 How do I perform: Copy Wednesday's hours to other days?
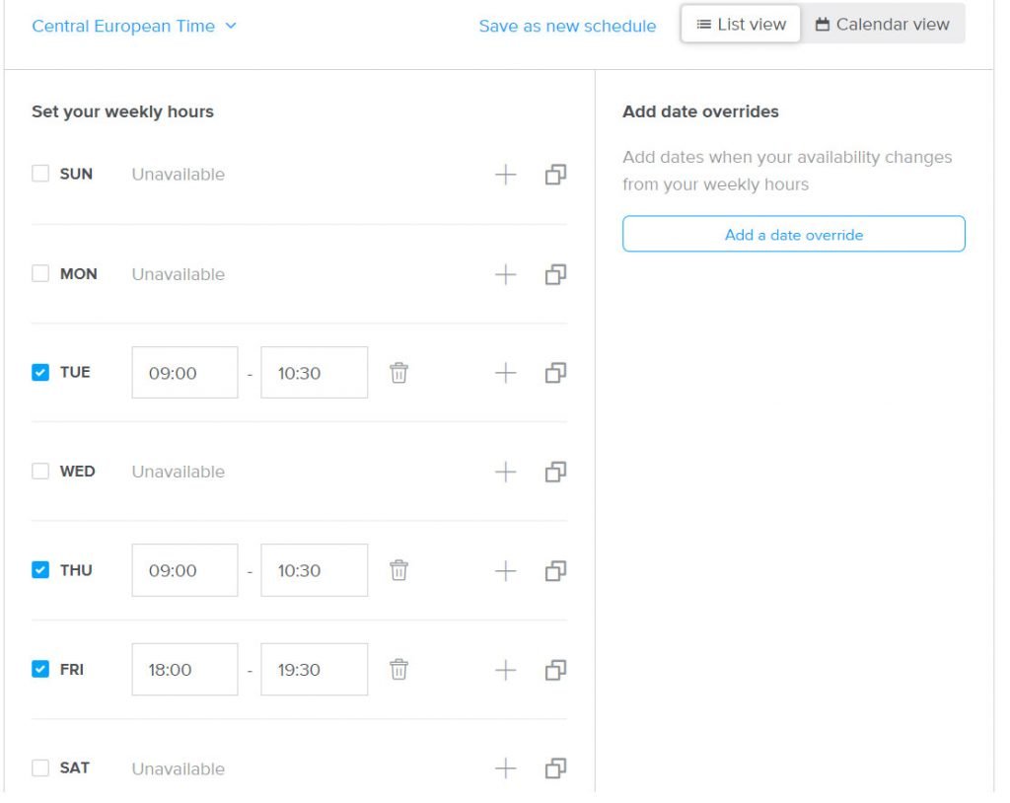coord(555,472)
